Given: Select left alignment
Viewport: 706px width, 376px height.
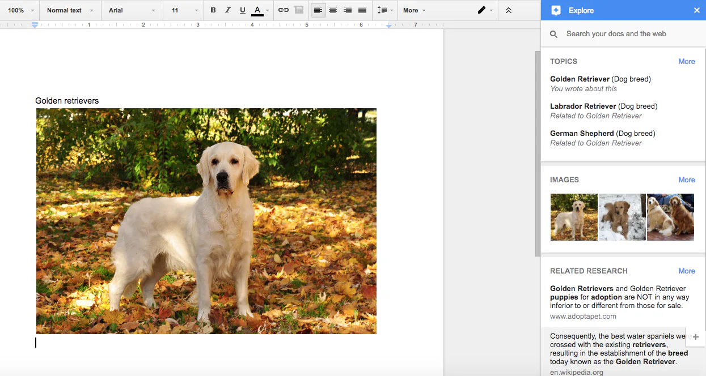Looking at the screenshot, I should coord(318,10).
